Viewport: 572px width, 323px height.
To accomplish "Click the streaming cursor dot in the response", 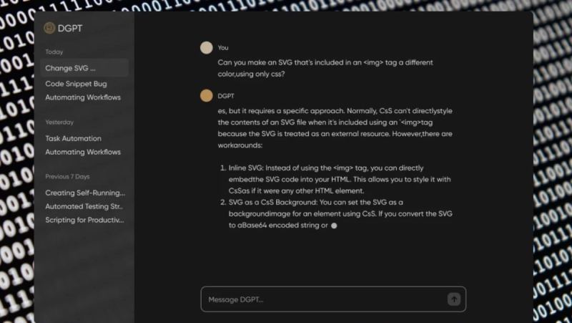I will (x=334, y=226).
